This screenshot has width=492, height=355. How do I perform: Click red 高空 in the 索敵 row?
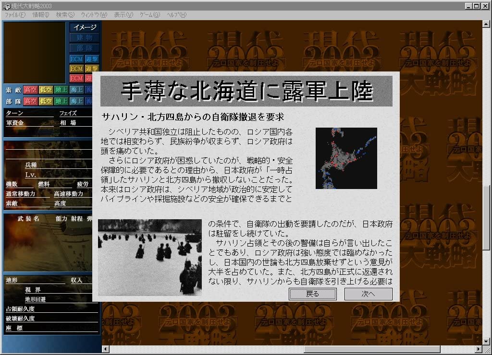pos(31,90)
